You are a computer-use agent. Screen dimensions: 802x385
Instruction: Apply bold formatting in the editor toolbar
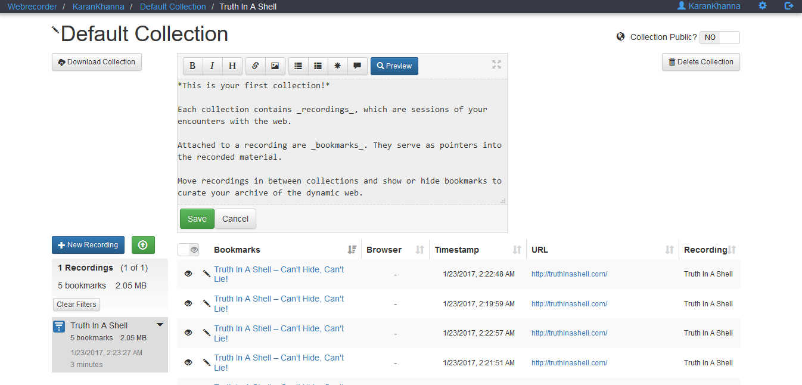[x=192, y=66]
